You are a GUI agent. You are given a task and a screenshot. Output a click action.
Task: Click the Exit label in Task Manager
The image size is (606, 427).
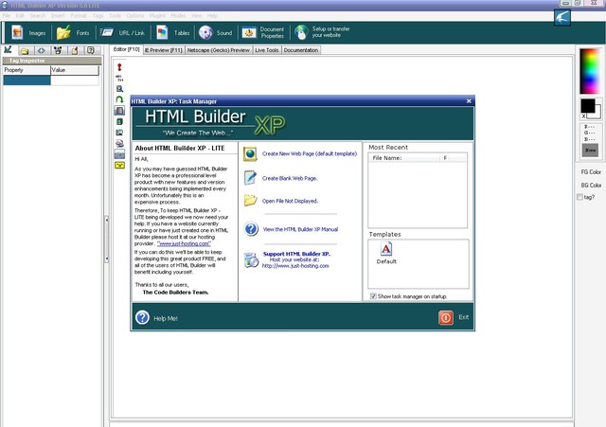(x=464, y=317)
